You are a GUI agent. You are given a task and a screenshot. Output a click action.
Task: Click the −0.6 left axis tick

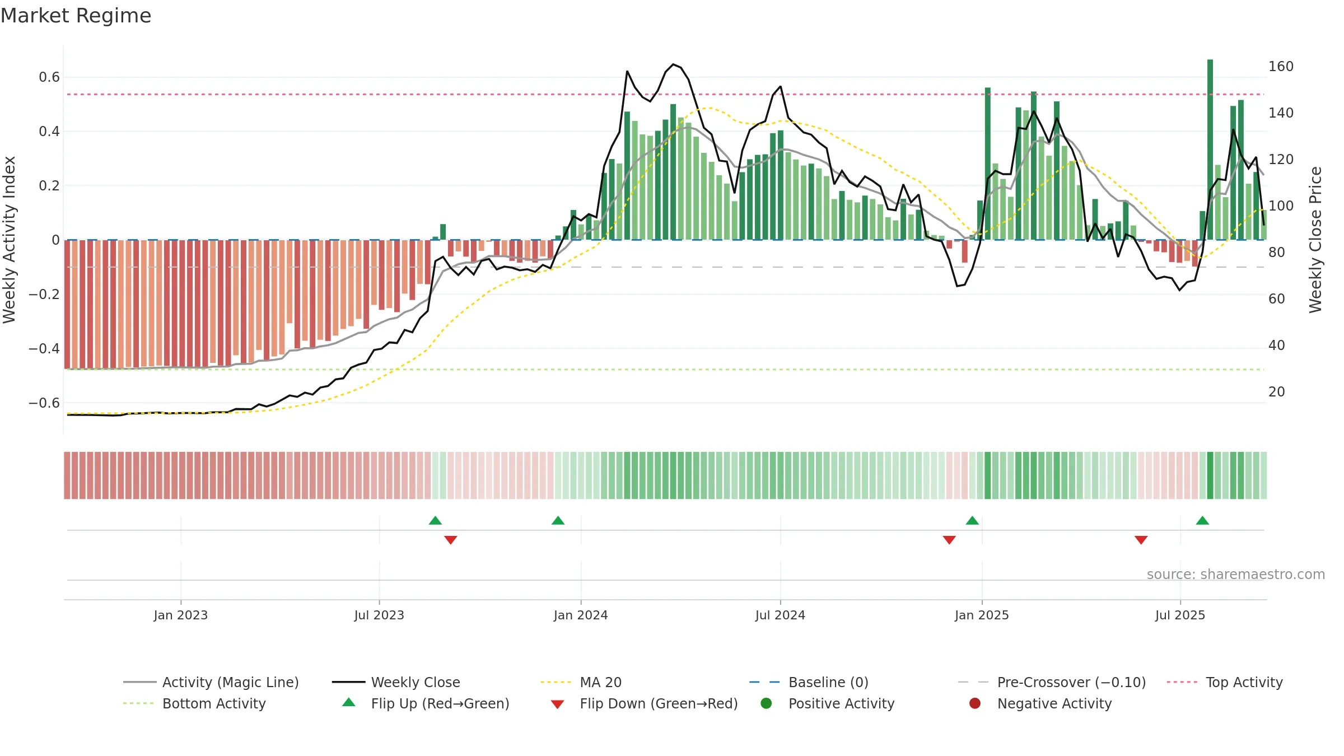[44, 403]
